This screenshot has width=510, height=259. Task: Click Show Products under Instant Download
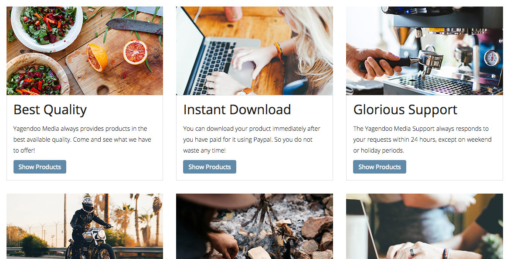click(x=210, y=167)
